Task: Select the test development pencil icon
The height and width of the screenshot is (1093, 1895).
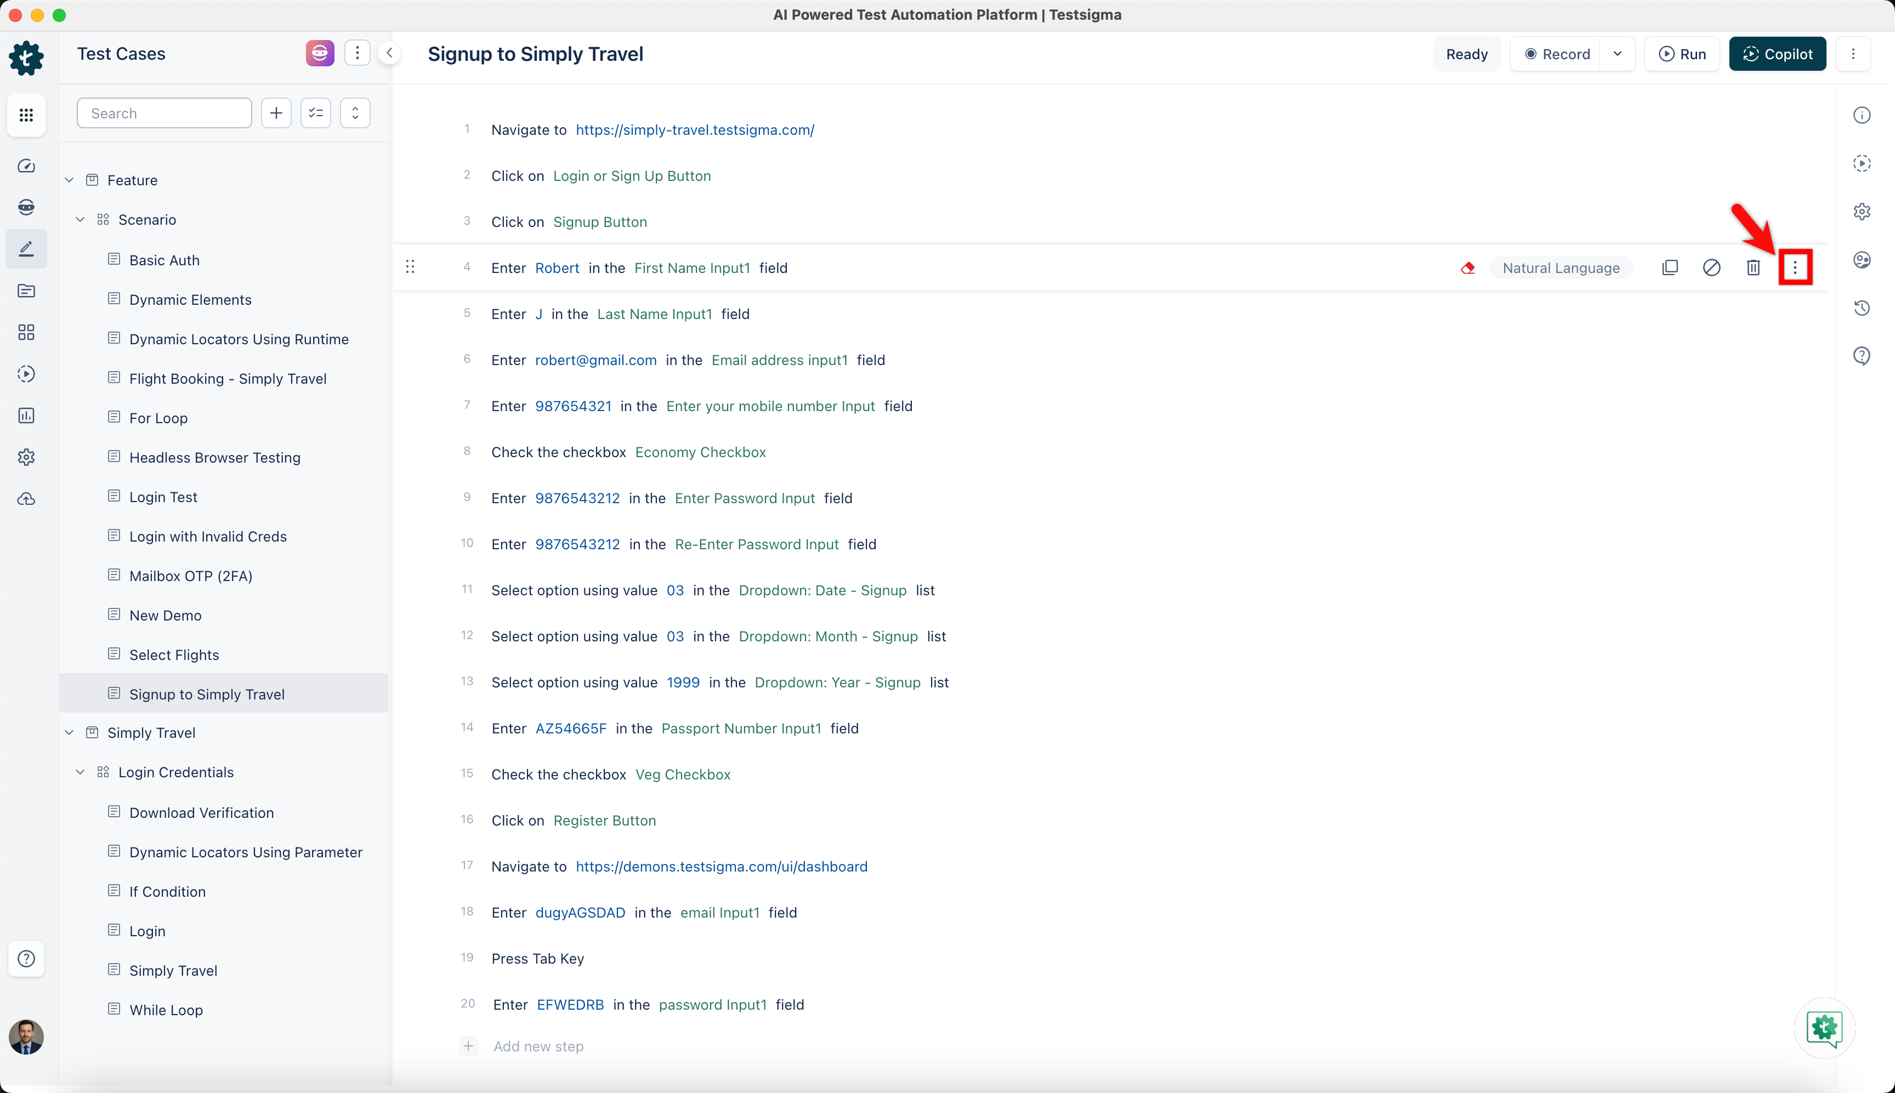Action: pos(26,248)
